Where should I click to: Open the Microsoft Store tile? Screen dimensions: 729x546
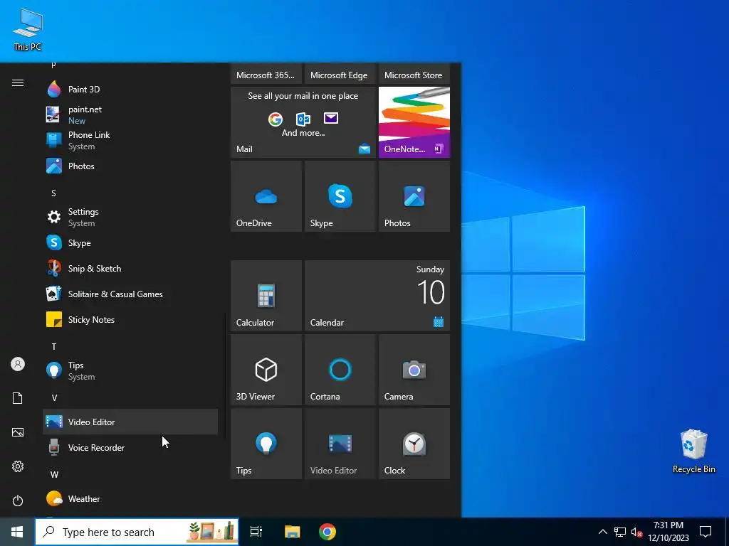pos(414,74)
